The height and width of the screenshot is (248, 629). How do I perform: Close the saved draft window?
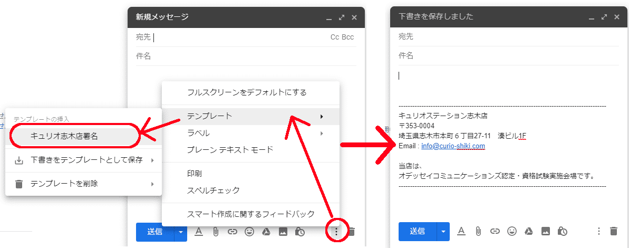click(616, 17)
